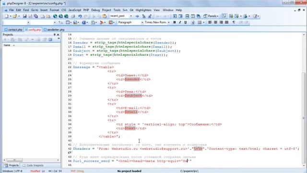Toggle the highlighted panel button after Panels

click(x=224, y=16)
